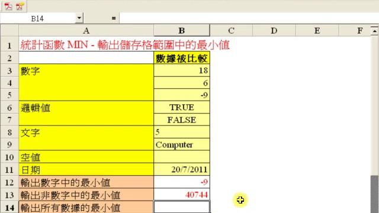Click the Select All corner box
Screen dimensions: 379x213
coord(9,31)
